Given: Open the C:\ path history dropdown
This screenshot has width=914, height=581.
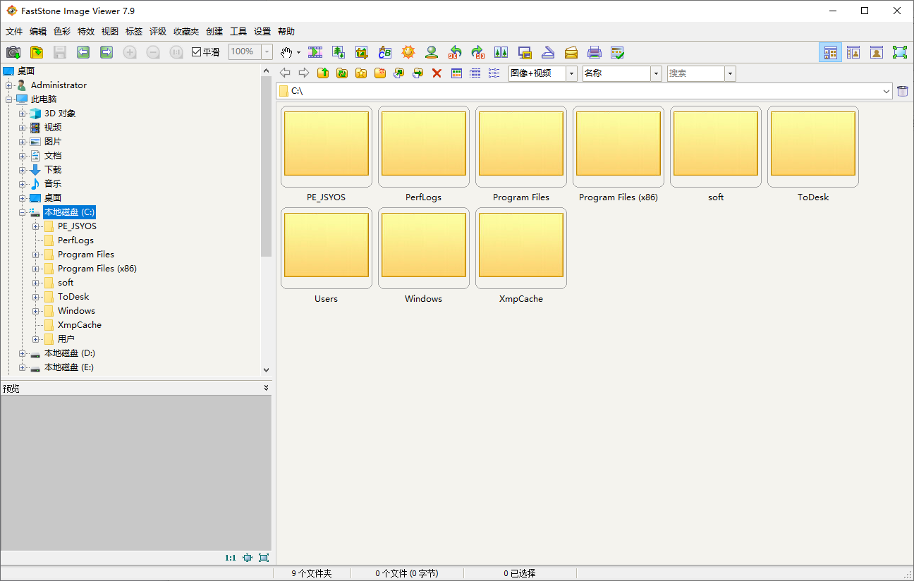Looking at the screenshot, I should click(x=886, y=91).
